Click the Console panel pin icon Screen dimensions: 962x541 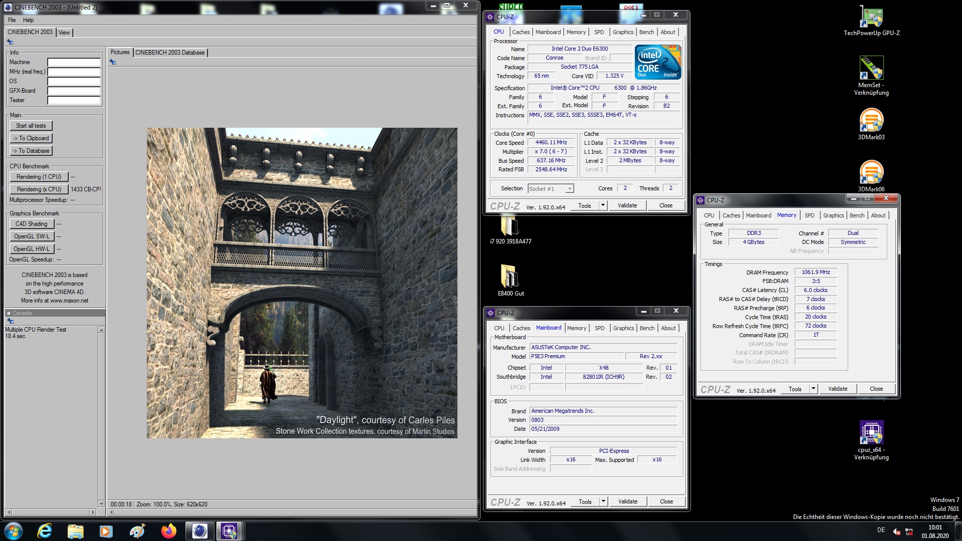(x=10, y=321)
